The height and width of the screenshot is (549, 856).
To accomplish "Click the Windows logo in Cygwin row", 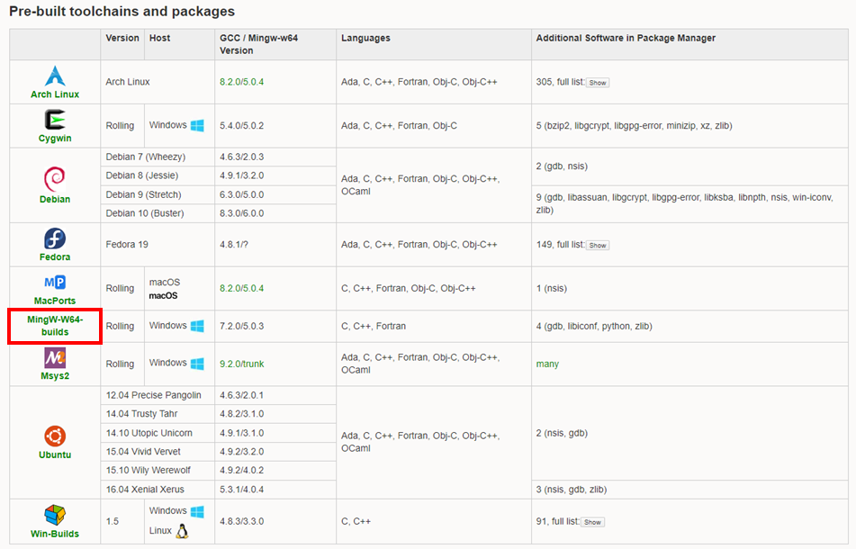I will (197, 125).
